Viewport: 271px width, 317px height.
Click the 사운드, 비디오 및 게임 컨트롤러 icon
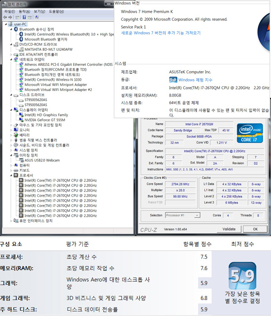coord(16,145)
